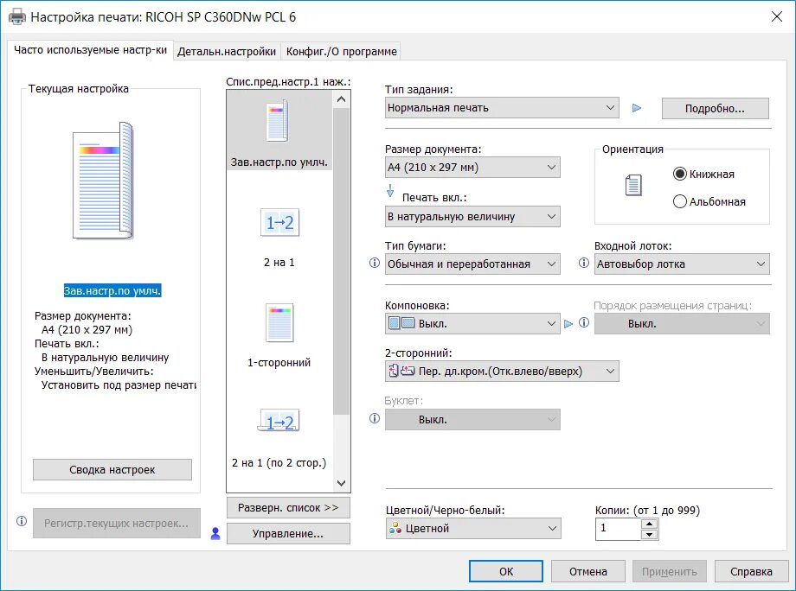The width and height of the screenshot is (796, 591).
Task: Open the Цветной/Черно-белый dropdown
Action: 473,528
